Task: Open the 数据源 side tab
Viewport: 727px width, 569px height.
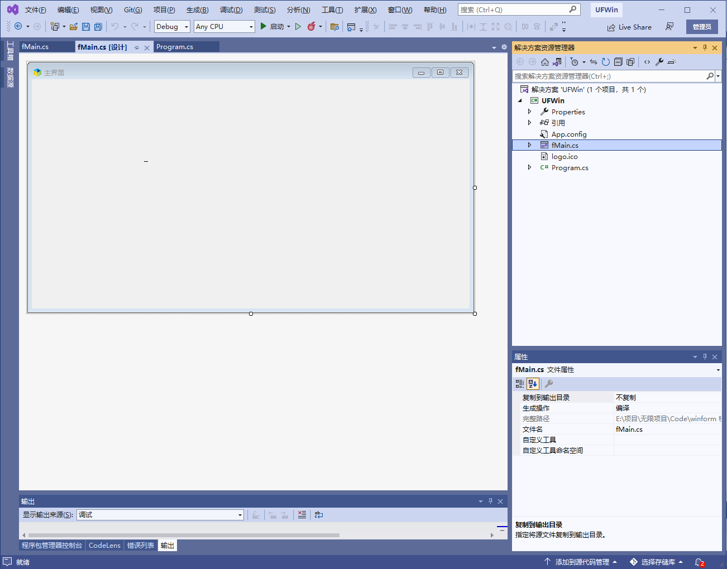Action: 9,78
